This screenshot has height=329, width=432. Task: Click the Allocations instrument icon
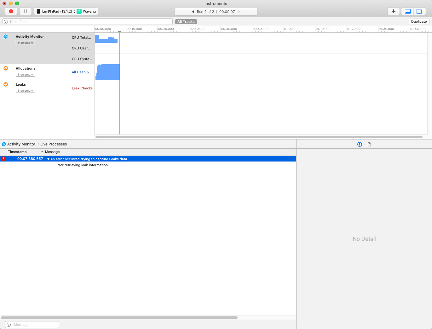6,68
